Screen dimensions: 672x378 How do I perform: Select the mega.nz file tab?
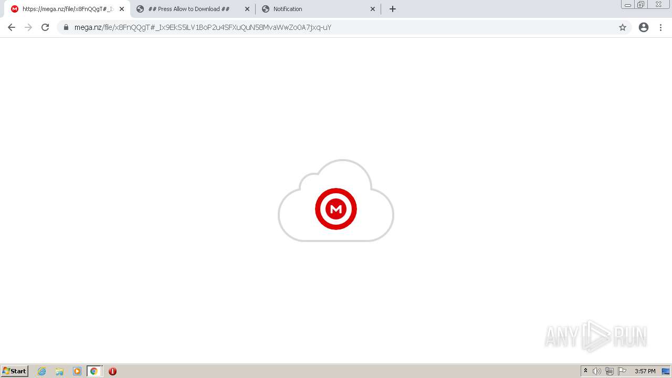pyautogui.click(x=67, y=9)
